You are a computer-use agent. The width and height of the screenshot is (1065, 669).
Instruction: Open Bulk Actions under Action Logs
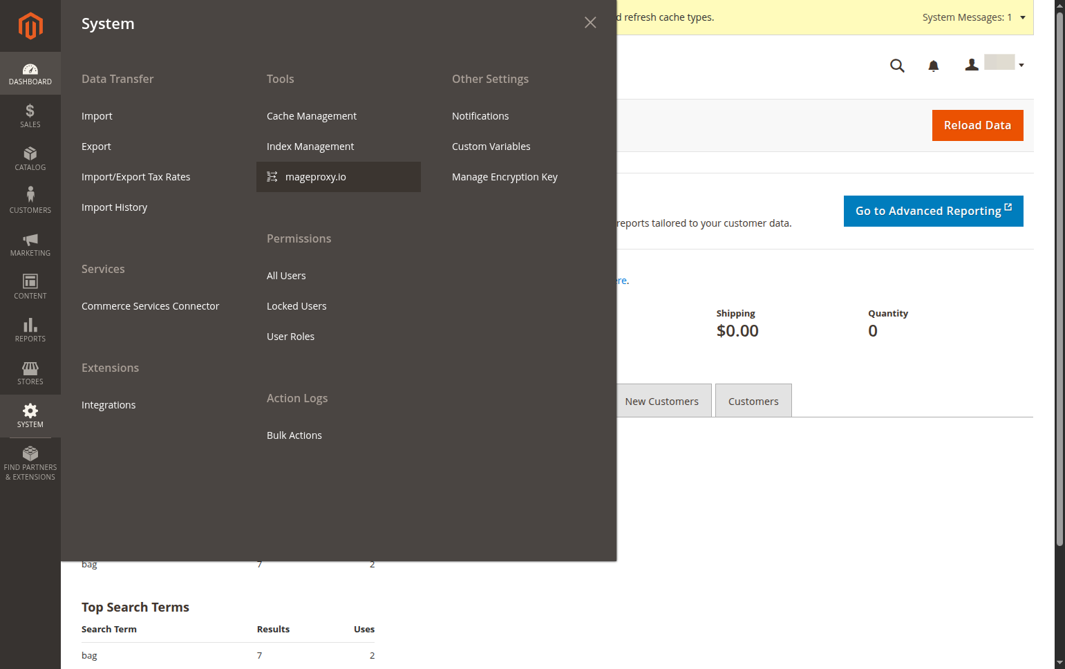point(294,435)
